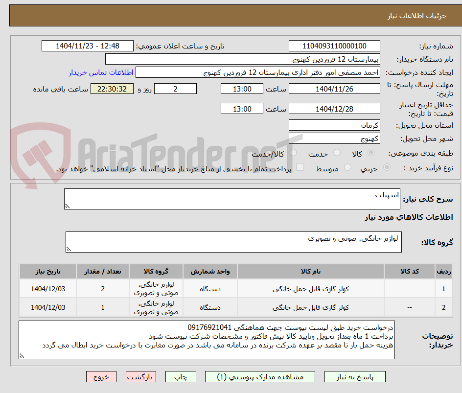Screen dimensions: 462x393
Task: Click the price validity time 13:00 field
Action: [x=242, y=109]
